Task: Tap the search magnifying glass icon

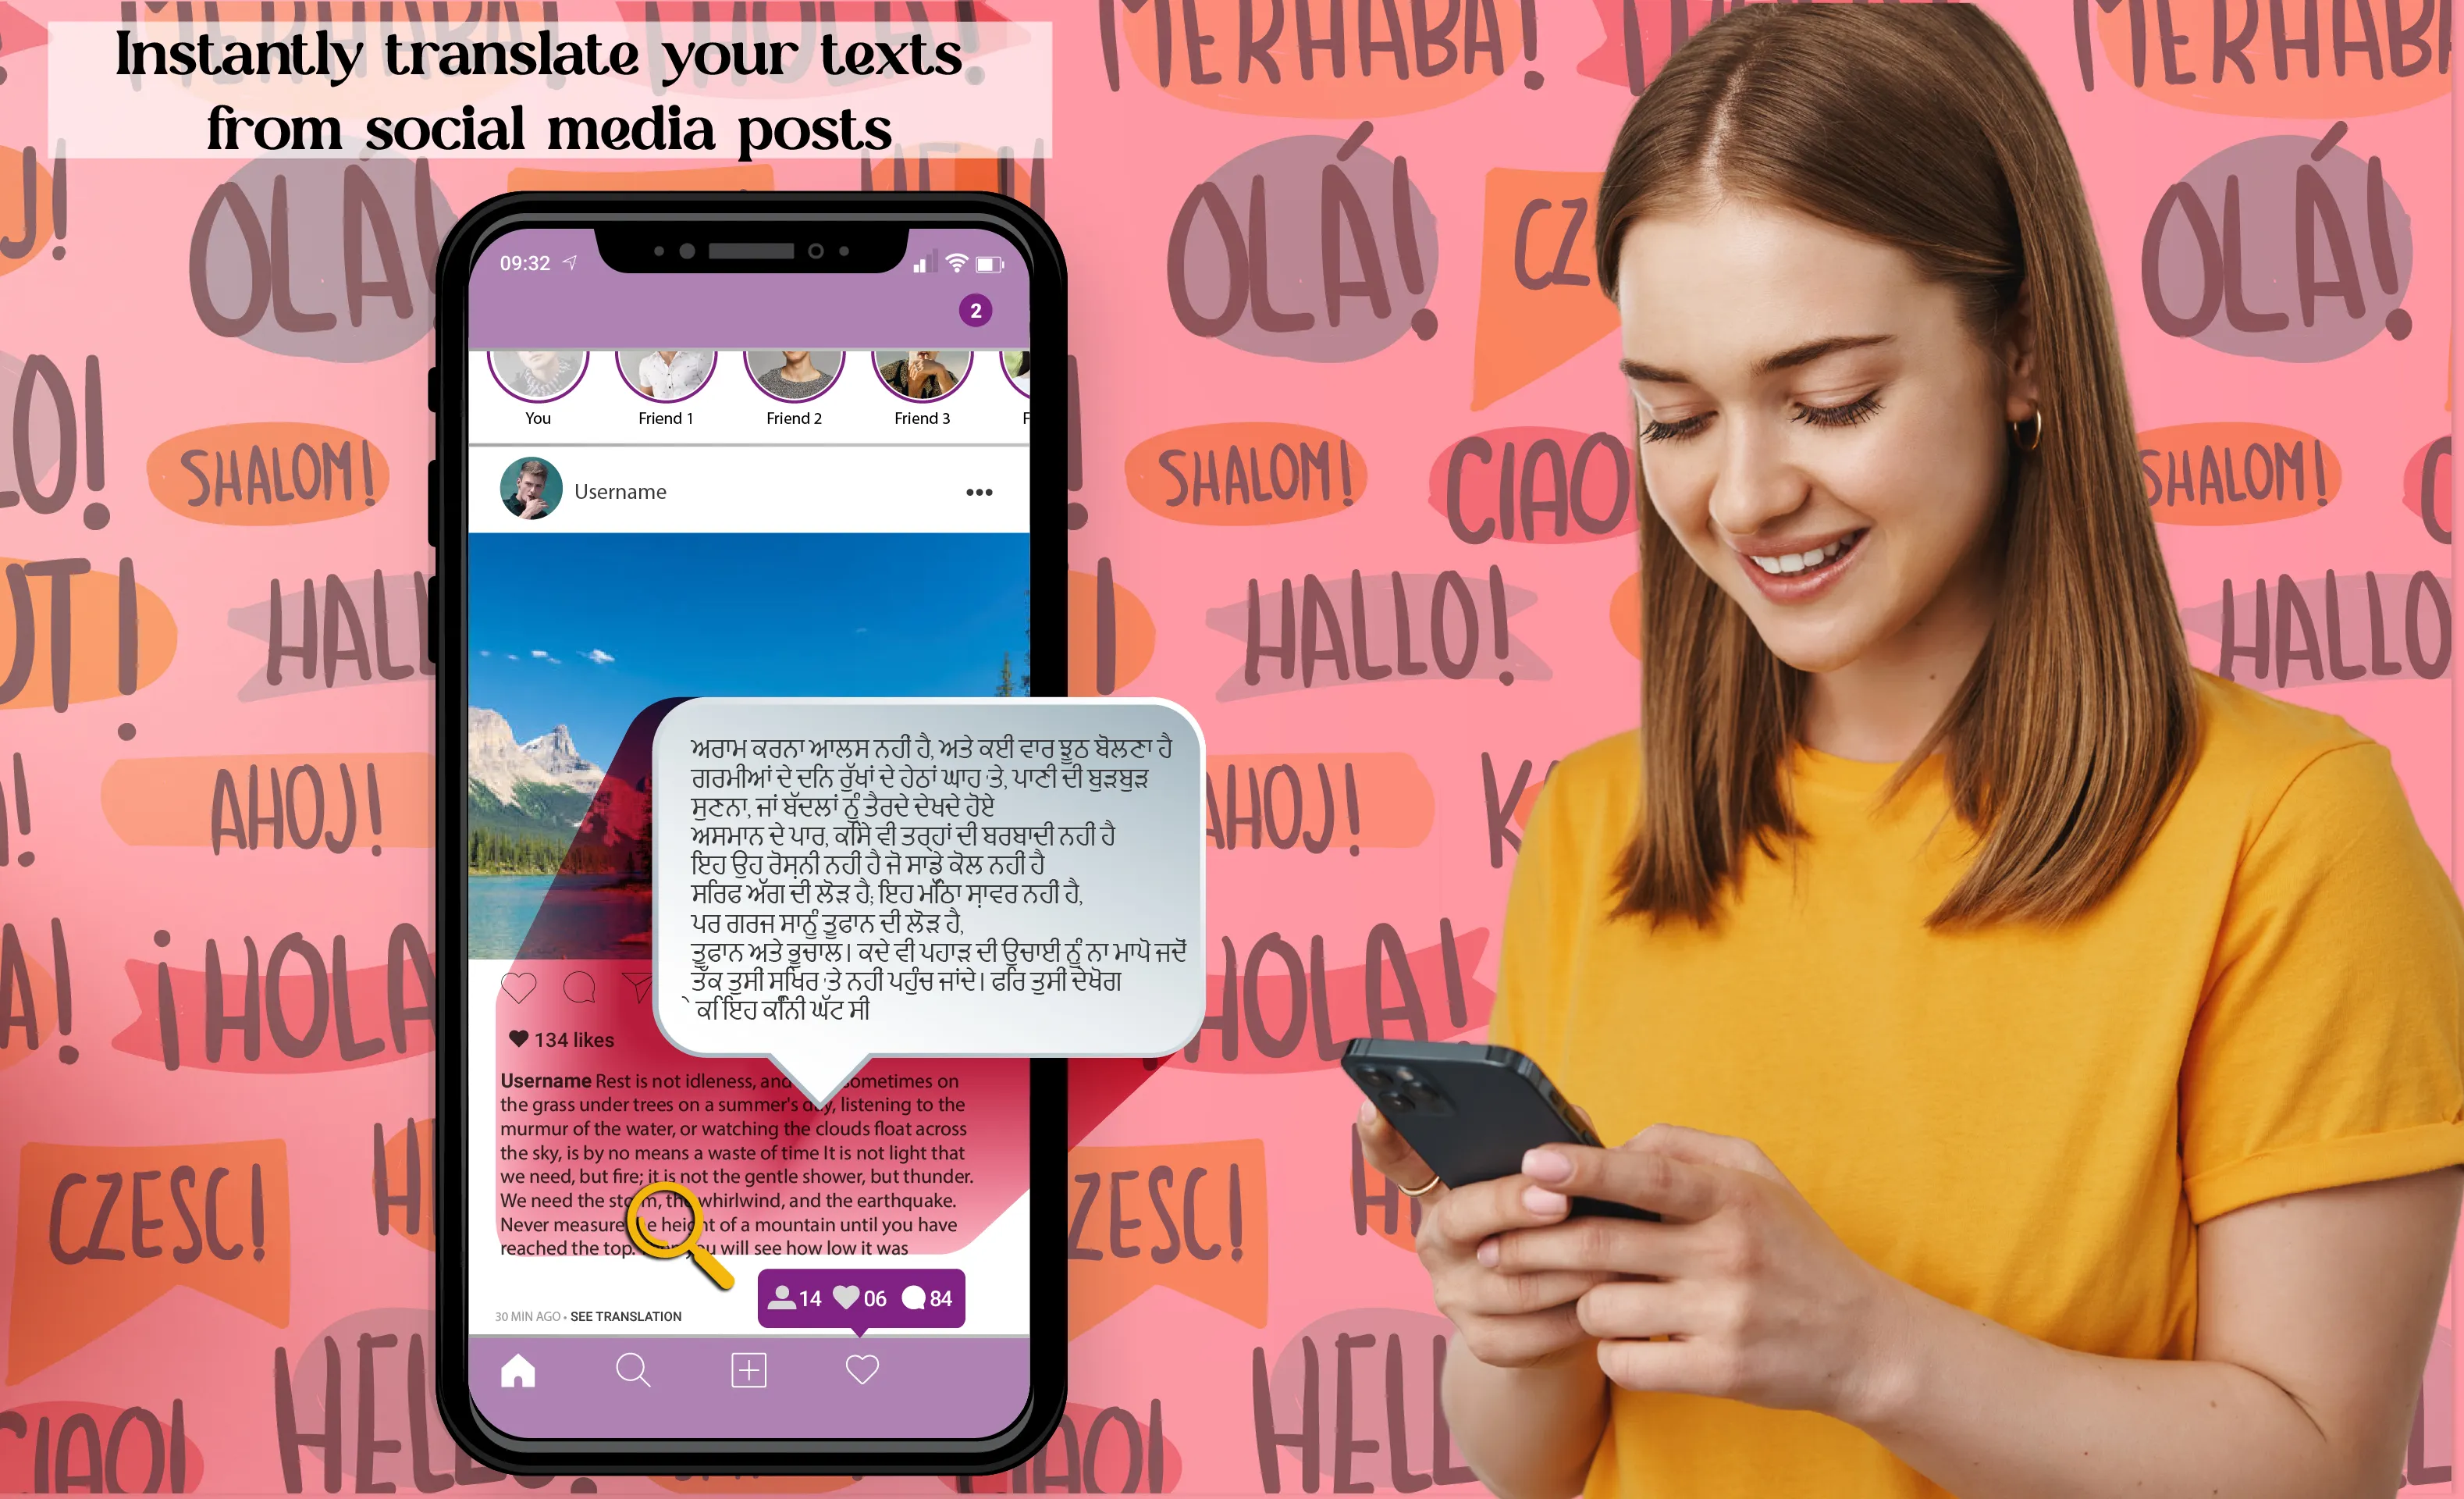Action: (x=630, y=1365)
